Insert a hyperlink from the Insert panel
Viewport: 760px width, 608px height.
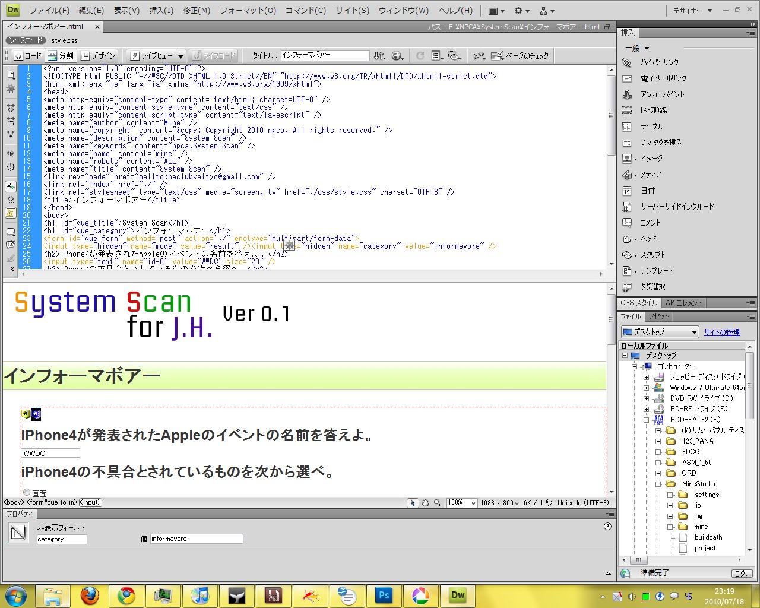click(659, 62)
